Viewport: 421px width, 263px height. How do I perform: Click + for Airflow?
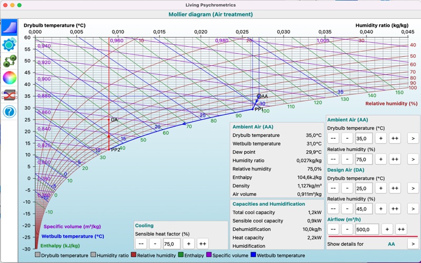tap(387, 229)
